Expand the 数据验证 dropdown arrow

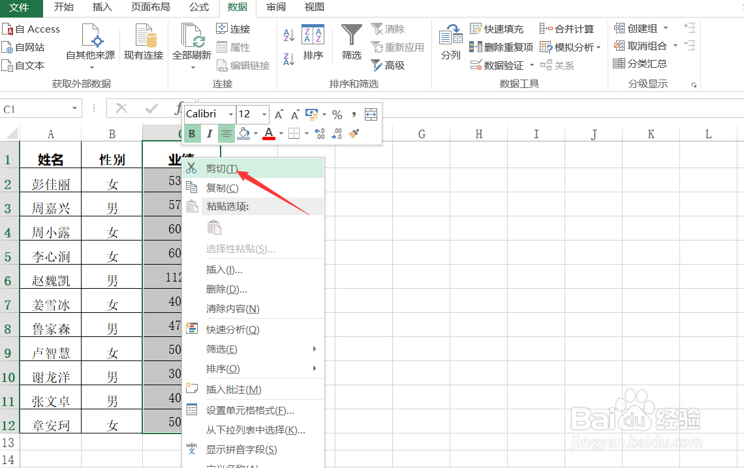531,65
